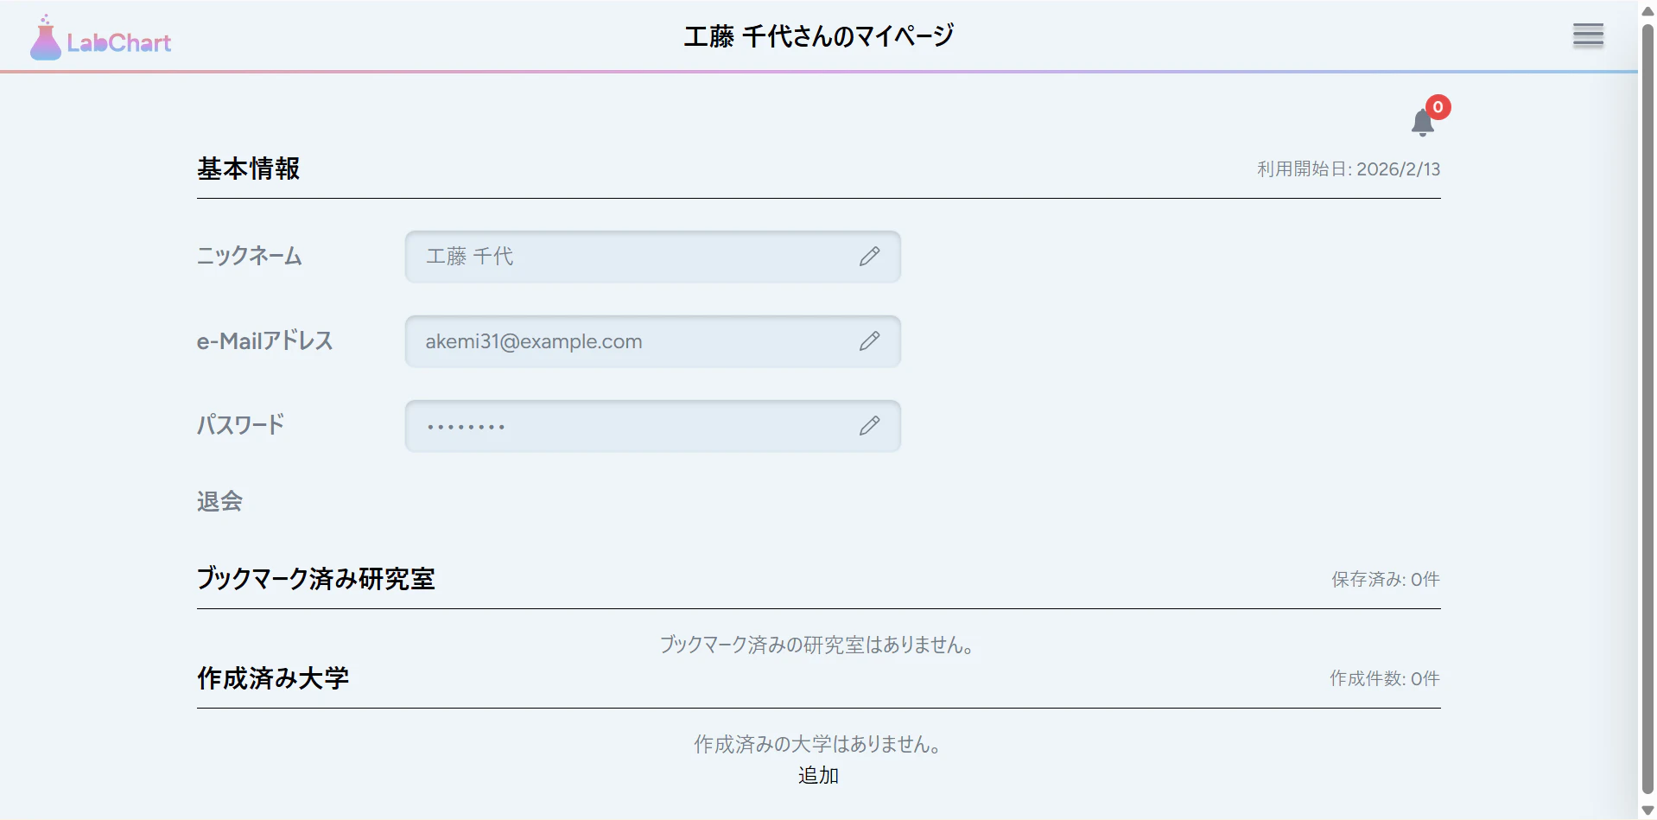Click the LabChart text logo
Viewport: 1657px width, 820px height.
pos(119,42)
